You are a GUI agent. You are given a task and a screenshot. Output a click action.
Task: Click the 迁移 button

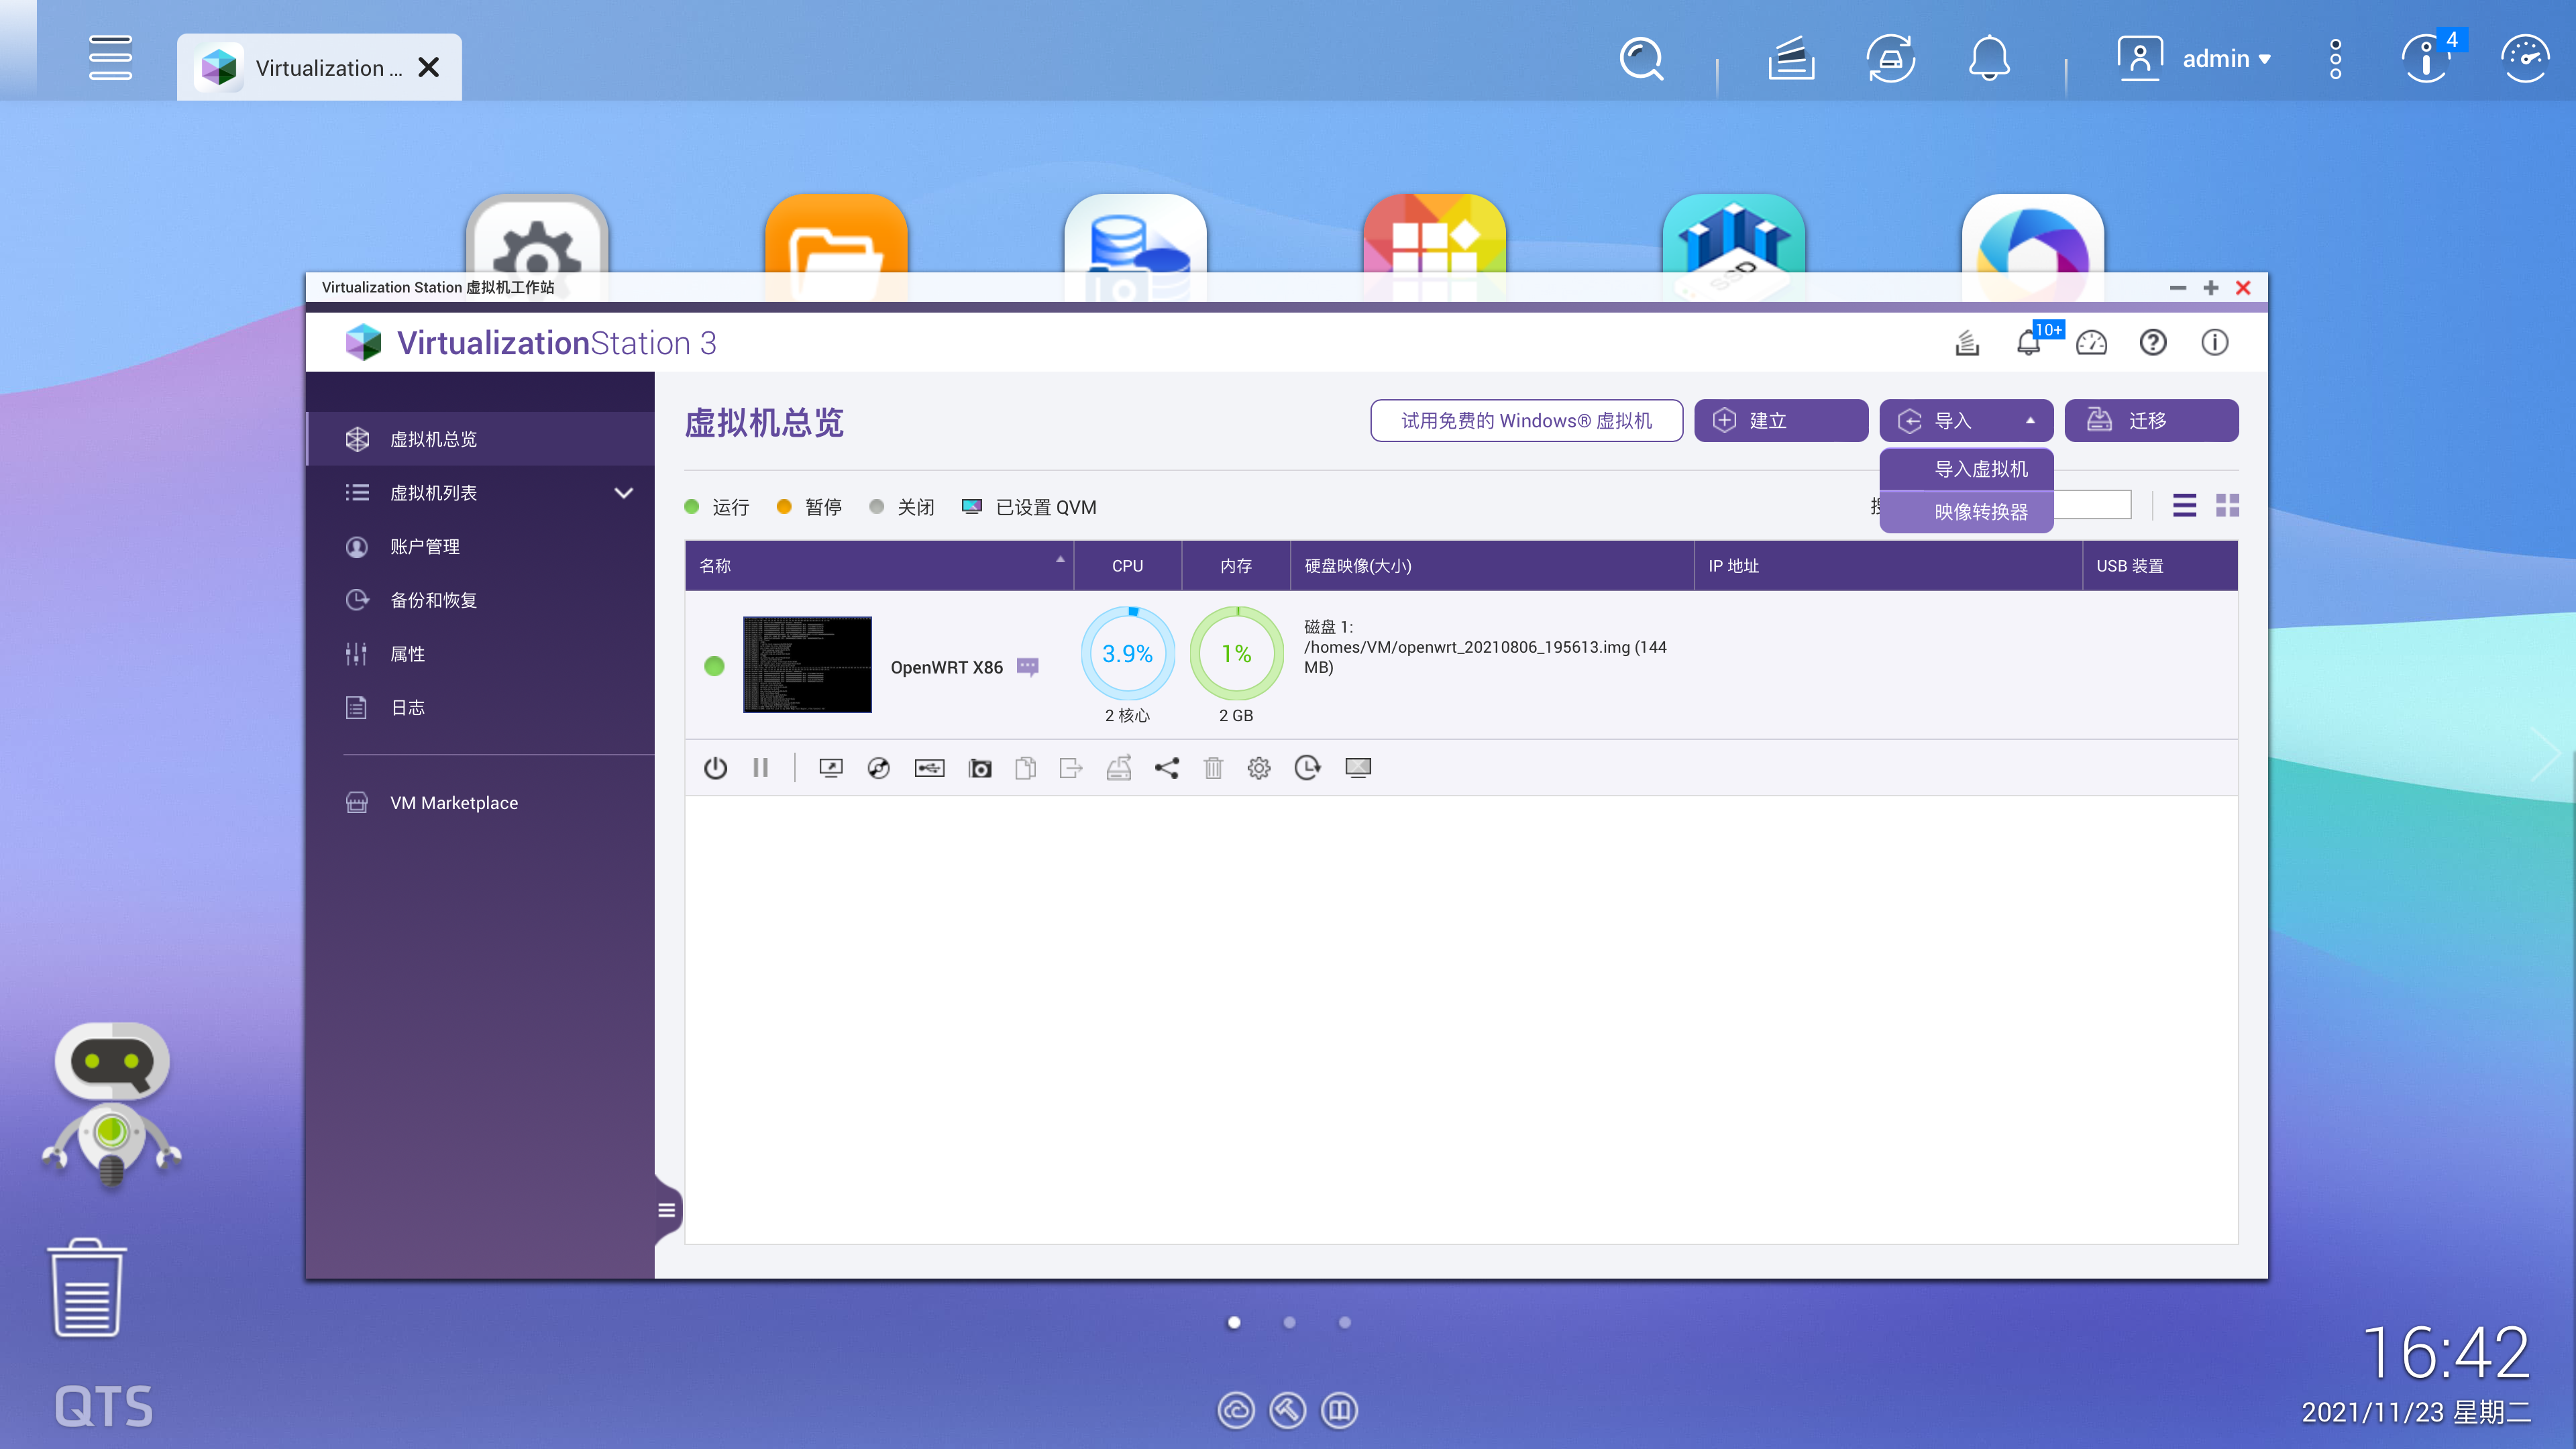pos(2151,421)
